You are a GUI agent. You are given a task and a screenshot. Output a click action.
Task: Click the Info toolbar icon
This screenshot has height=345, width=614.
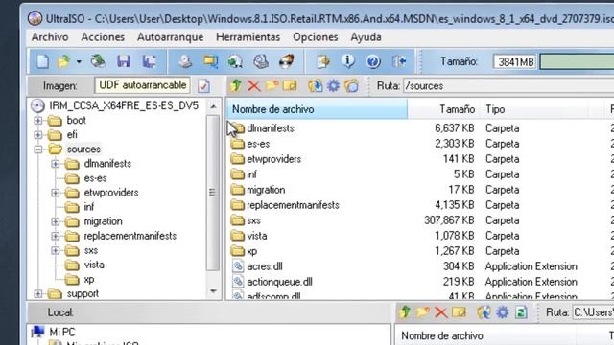tap(347, 61)
